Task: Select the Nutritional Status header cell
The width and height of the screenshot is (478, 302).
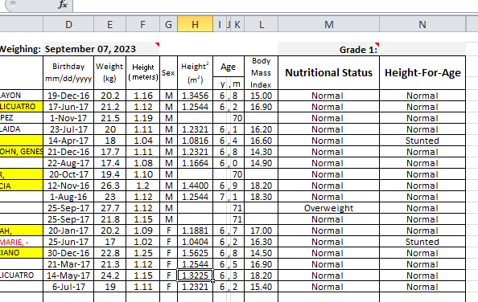Action: tap(328, 72)
